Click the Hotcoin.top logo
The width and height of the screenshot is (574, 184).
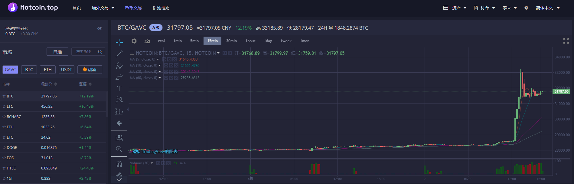(33, 8)
